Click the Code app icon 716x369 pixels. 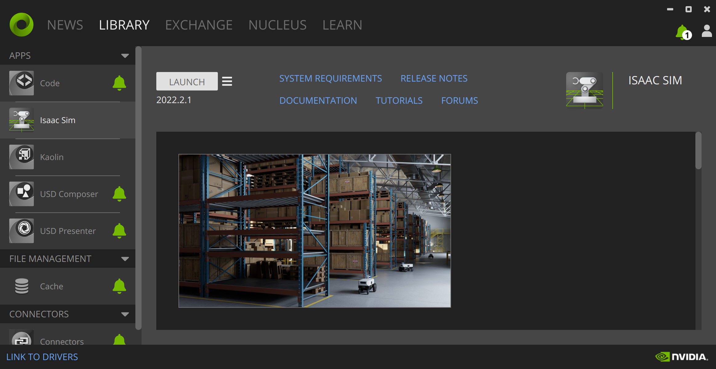(22, 83)
